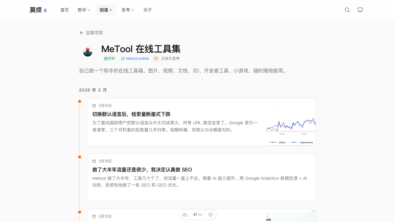
Task: Select 关于 in the navigation bar
Action: 148,10
